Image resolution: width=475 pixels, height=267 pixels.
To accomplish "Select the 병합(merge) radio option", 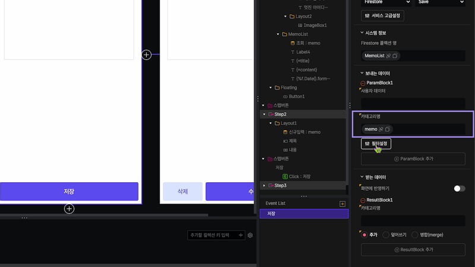I will (x=415, y=234).
